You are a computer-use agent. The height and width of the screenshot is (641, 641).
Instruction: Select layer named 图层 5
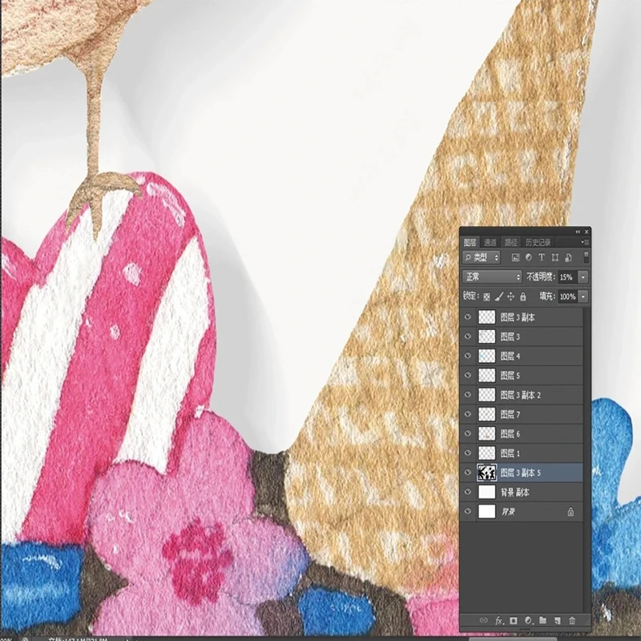pyautogui.click(x=510, y=375)
